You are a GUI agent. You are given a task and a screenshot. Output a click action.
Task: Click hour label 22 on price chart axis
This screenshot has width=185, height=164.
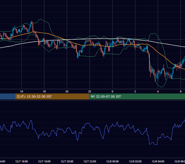(x=90, y=92)
